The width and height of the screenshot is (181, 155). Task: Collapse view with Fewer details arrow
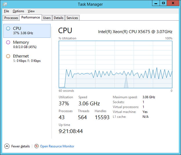(x=7, y=146)
